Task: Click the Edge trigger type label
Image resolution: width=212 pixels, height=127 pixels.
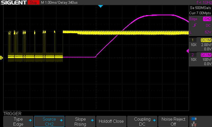Action: tap(193, 19)
